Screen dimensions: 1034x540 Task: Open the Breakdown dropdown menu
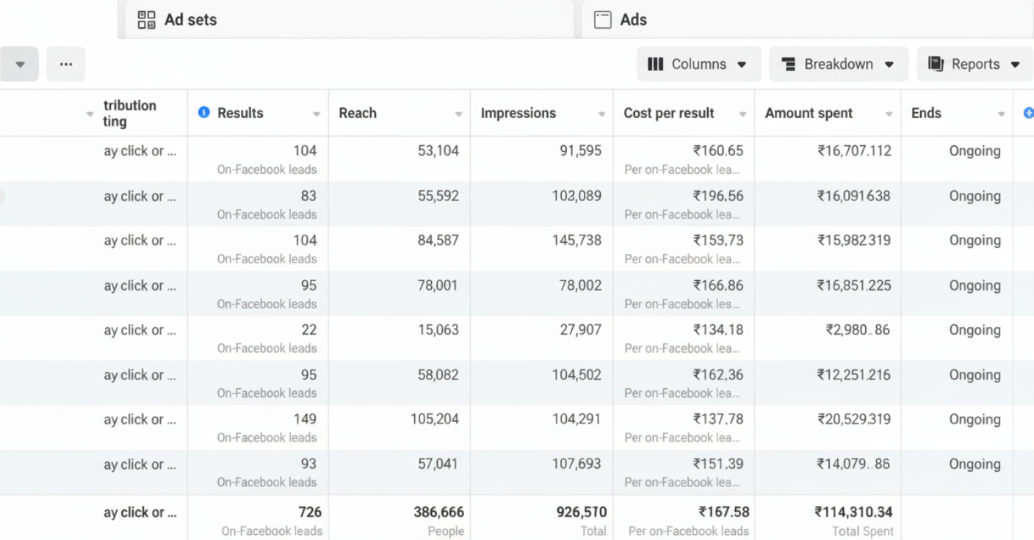coord(889,65)
